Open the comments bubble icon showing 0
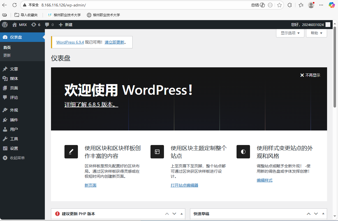Image resolution: width=338 pixels, height=221 pixels. (x=47, y=25)
